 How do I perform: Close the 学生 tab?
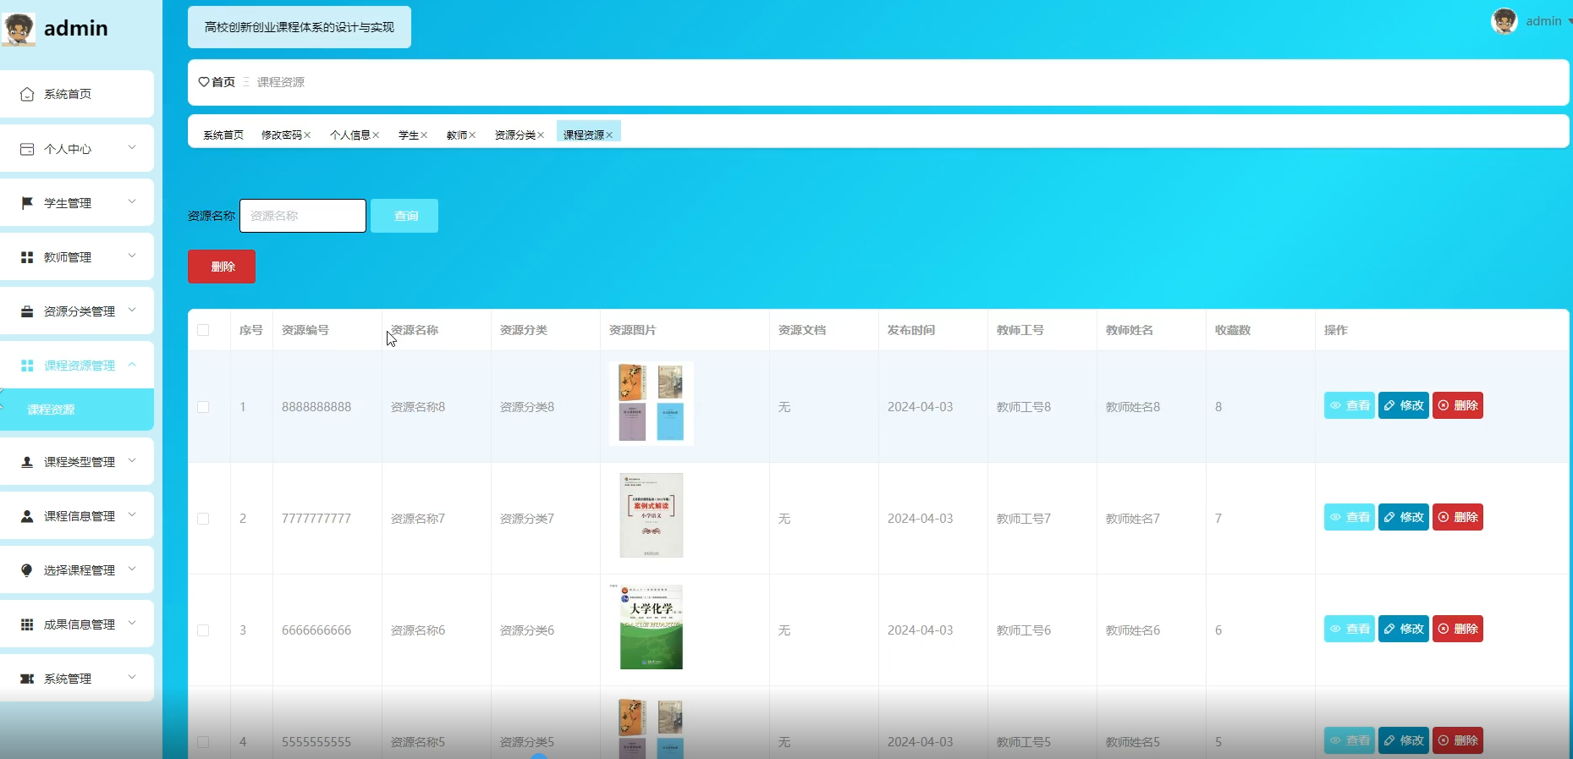click(424, 135)
